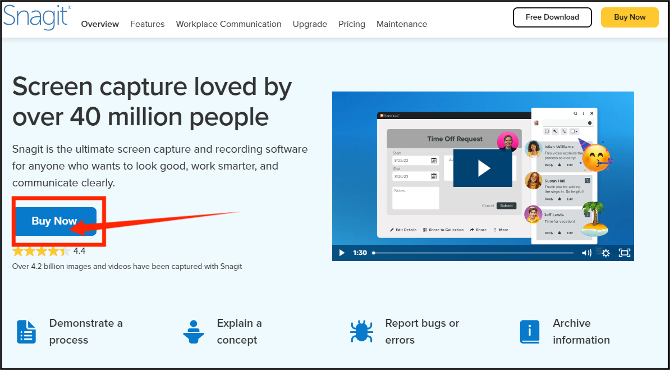Open the Maintenance nav link
The height and width of the screenshot is (370, 670).
(x=402, y=24)
